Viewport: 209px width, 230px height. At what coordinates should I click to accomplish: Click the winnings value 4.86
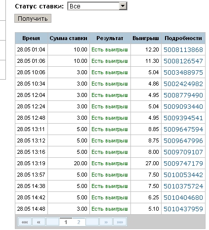pos(154,84)
